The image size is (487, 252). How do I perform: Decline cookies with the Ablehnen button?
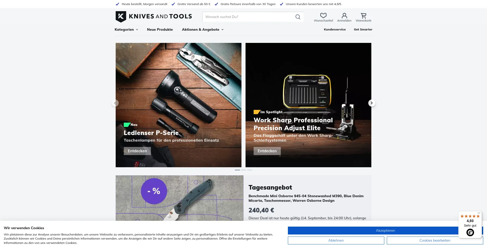pos(336,240)
